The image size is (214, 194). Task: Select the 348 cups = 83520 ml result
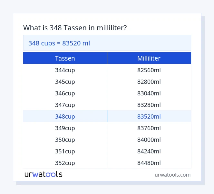coord(59,43)
